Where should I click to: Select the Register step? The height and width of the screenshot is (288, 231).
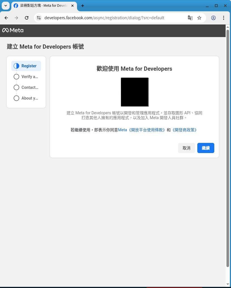[26, 66]
